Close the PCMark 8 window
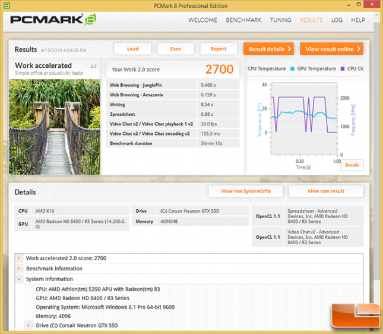Viewport: 383px width, 334px height. 372,4
